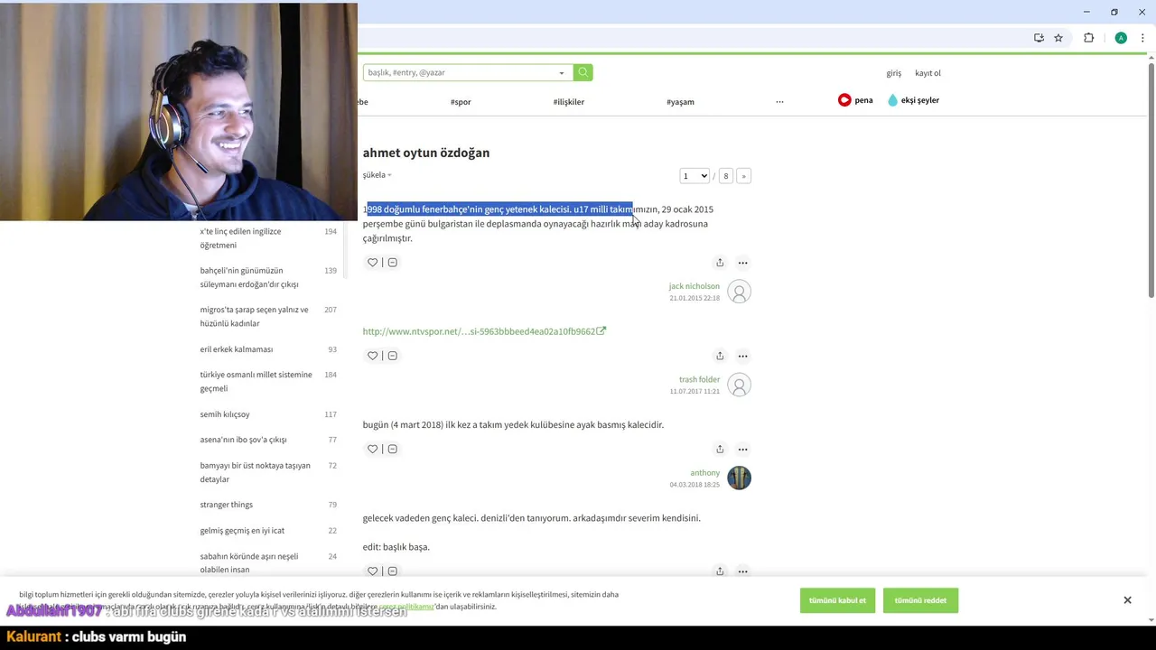Downvote jack nicholson's entry
1156x650 pixels.
(x=392, y=263)
